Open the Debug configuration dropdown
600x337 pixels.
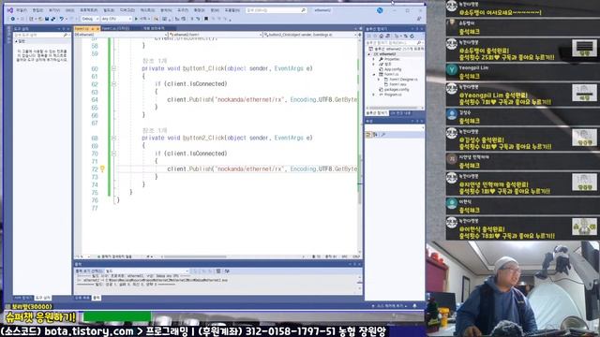pos(90,19)
